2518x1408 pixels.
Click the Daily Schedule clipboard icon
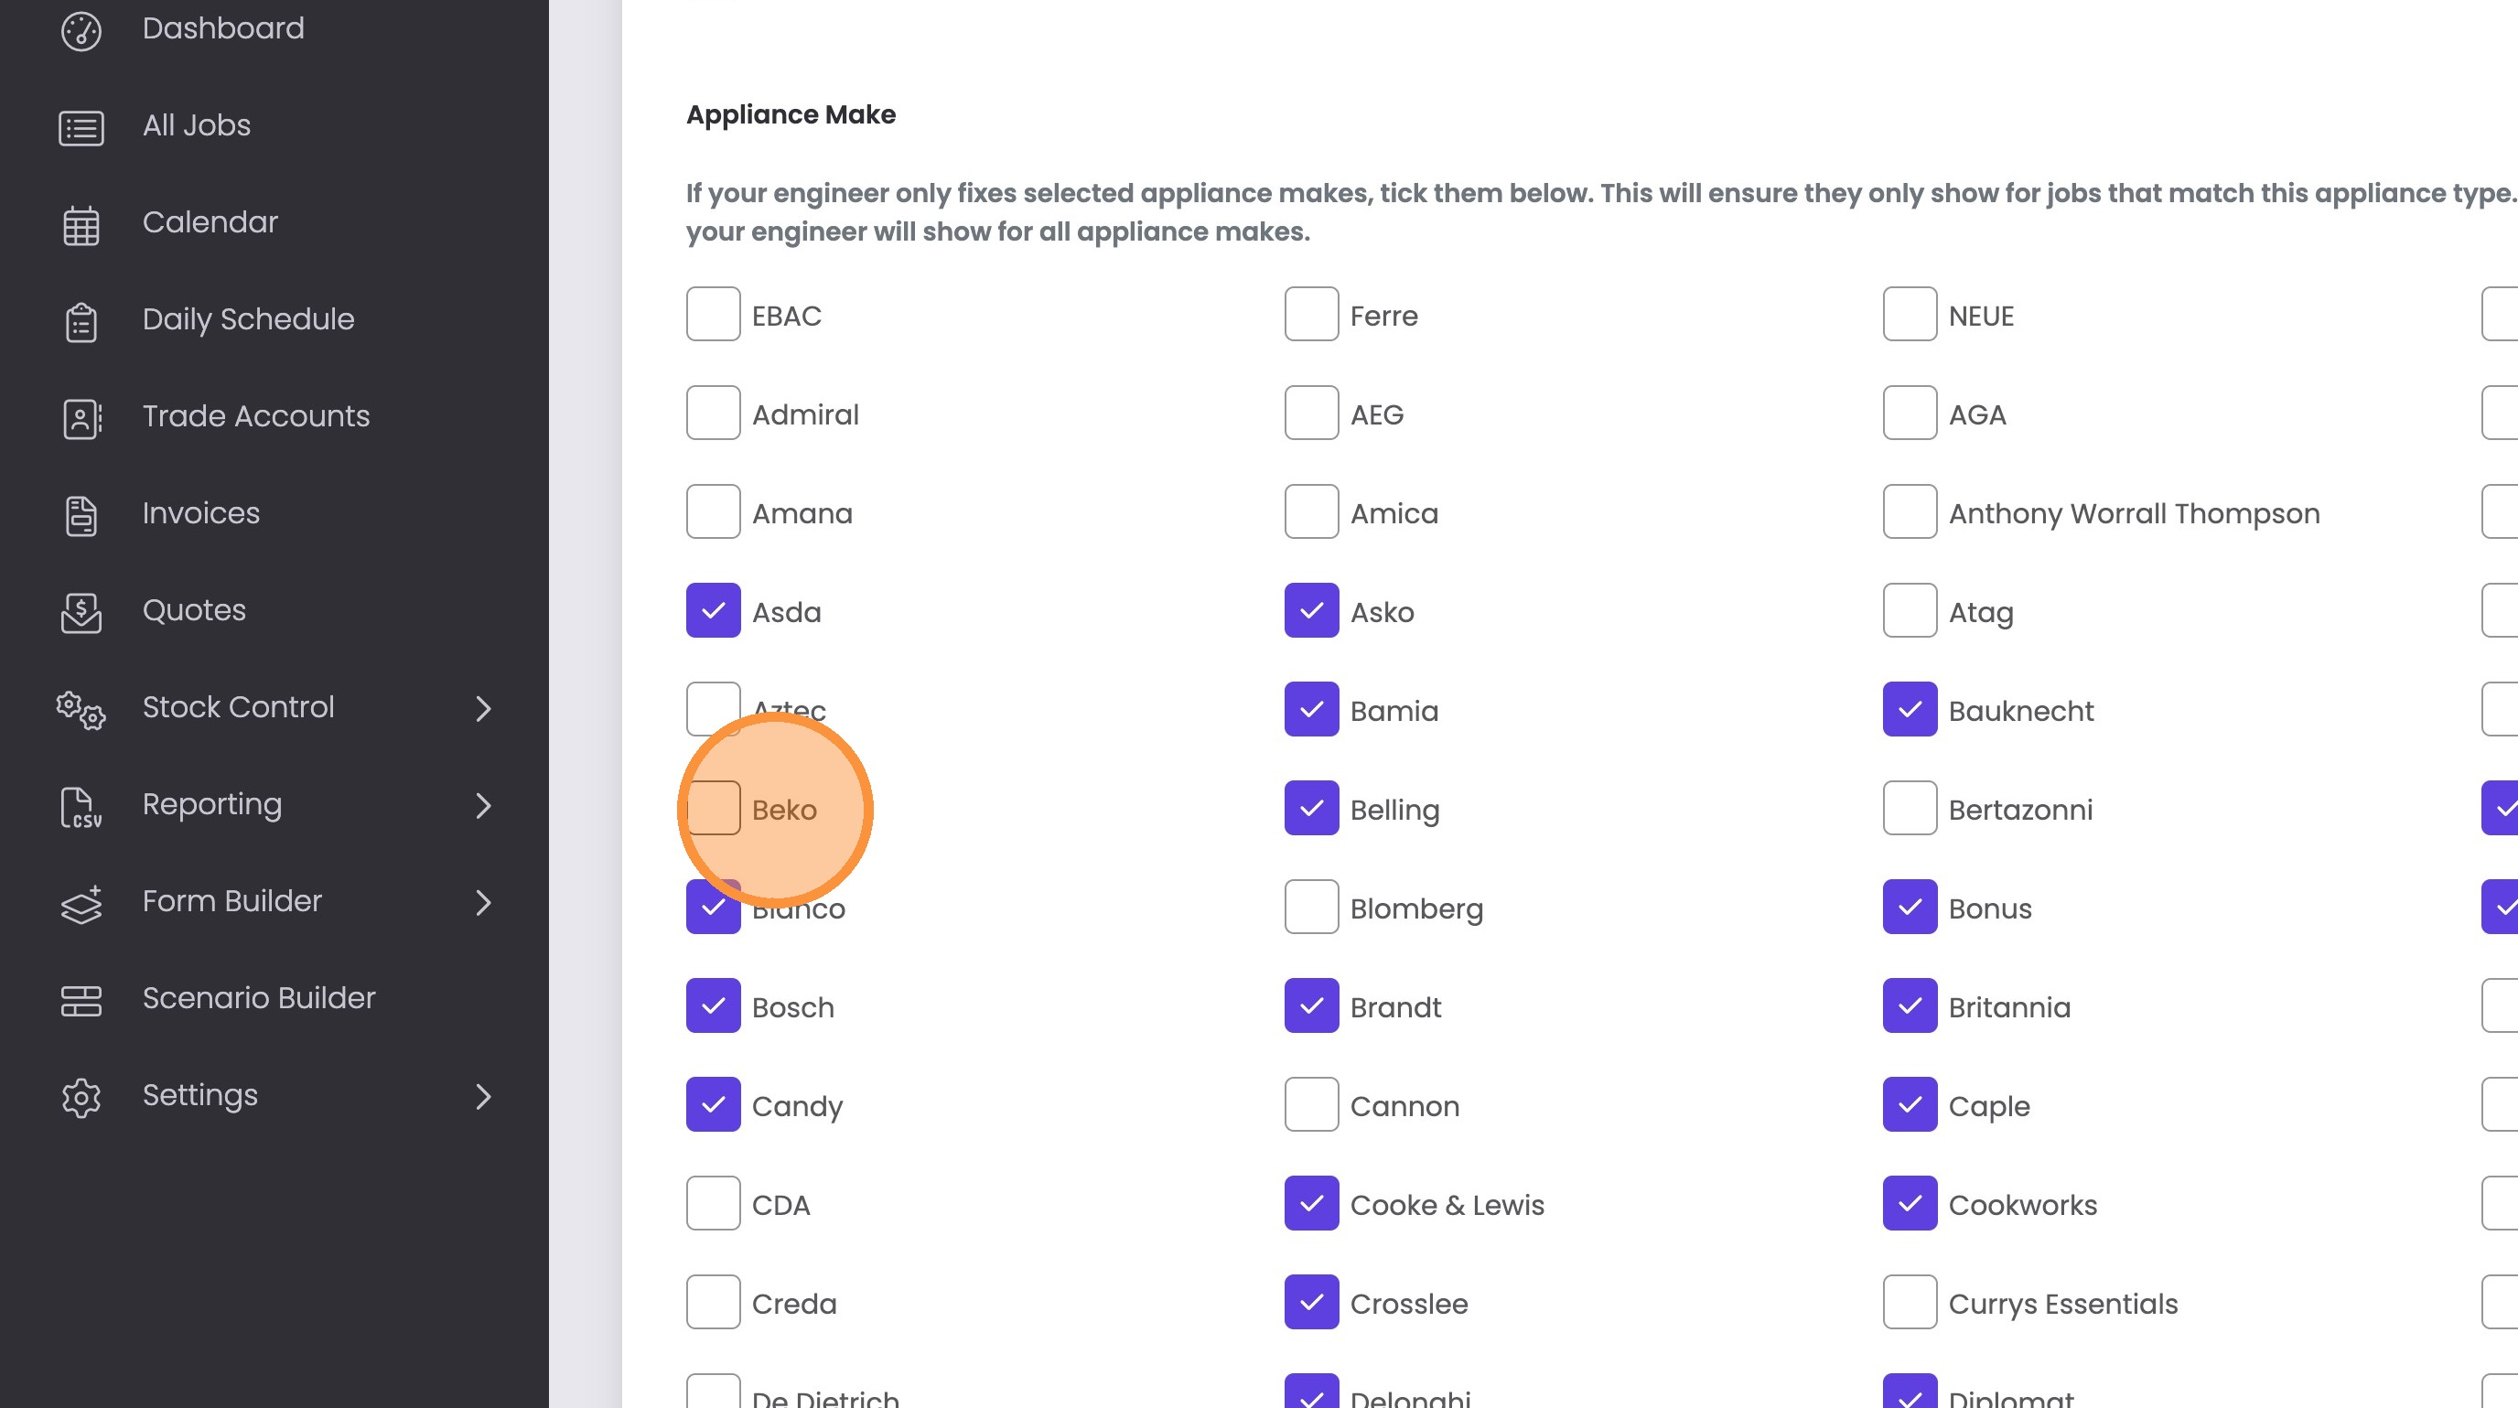tap(81, 321)
